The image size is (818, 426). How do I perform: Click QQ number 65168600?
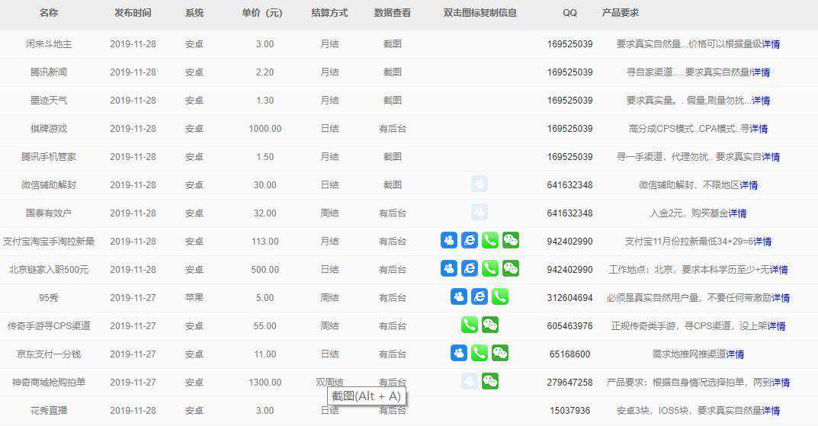569,354
